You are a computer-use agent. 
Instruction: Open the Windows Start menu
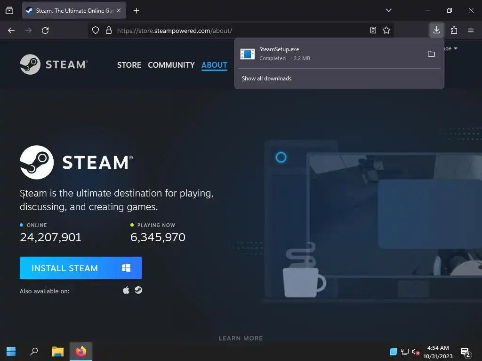[x=11, y=352]
